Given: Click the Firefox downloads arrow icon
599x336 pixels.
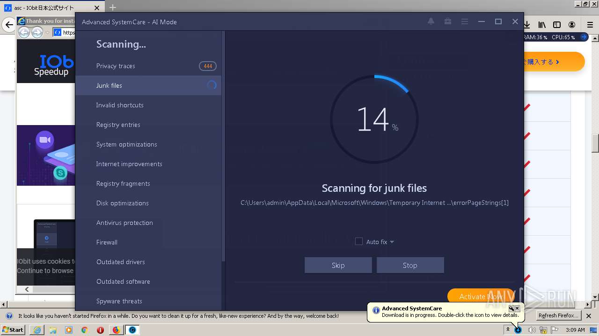Looking at the screenshot, I should coord(527,25).
